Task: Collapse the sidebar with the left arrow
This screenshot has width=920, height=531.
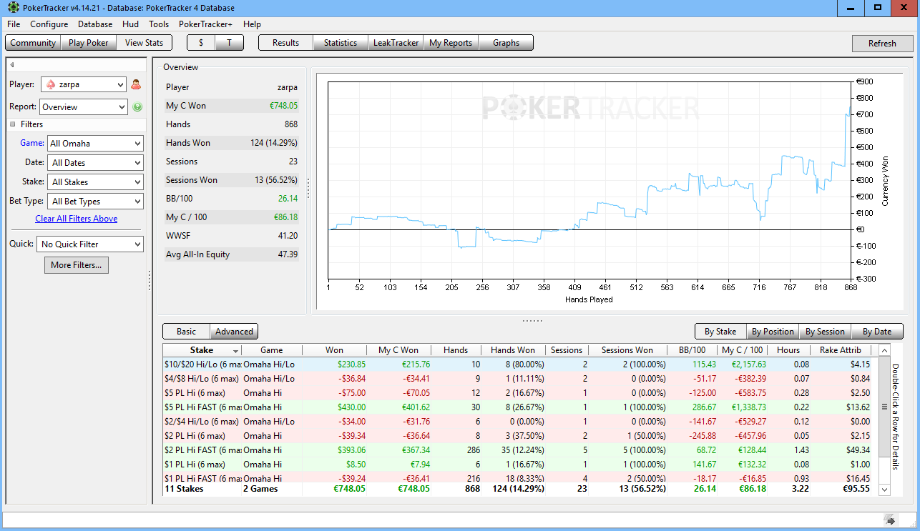Action: (12, 65)
